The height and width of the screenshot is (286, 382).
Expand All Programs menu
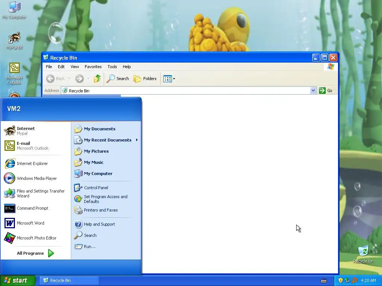pos(35,253)
